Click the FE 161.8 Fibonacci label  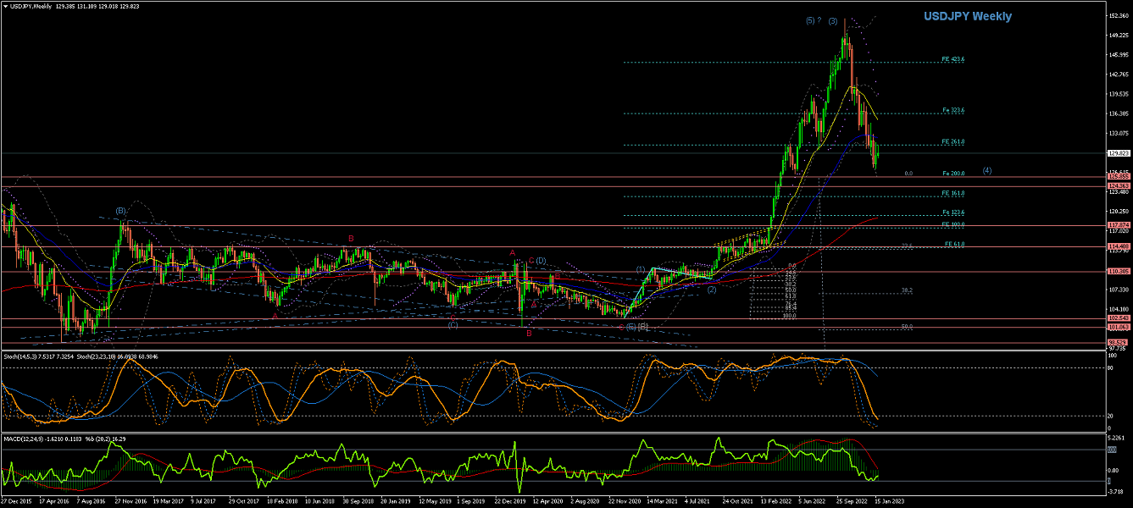click(x=952, y=193)
